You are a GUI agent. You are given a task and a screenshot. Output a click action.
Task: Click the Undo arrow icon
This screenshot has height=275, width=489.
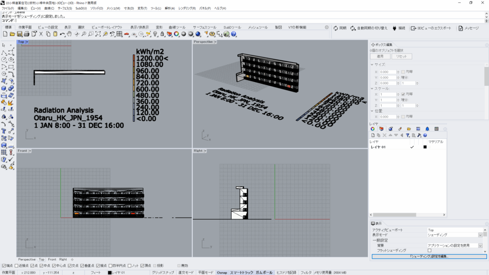click(x=63, y=34)
